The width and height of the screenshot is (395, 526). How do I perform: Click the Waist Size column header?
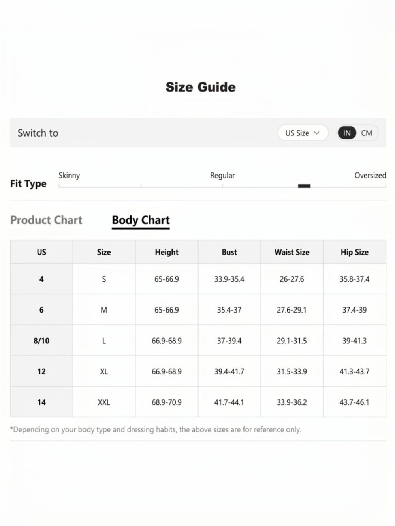(292, 252)
